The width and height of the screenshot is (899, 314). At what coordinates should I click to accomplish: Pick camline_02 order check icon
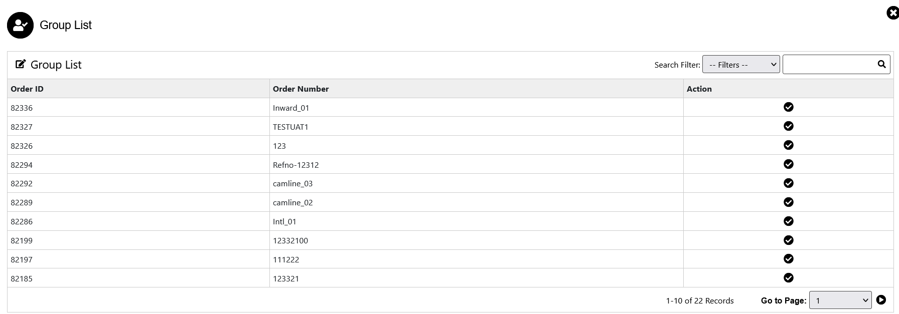(789, 202)
